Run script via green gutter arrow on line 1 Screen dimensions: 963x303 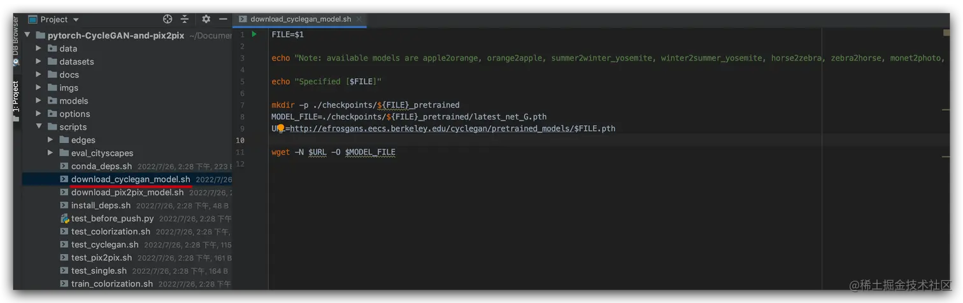point(254,34)
